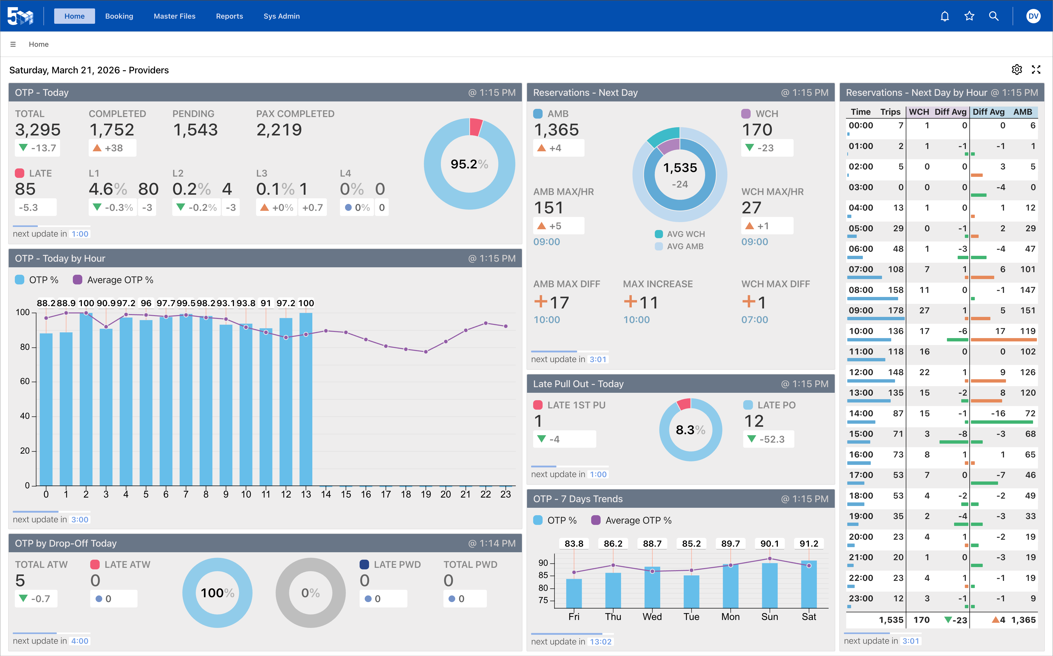
Task: Click the 5M app logo
Action: click(x=20, y=16)
